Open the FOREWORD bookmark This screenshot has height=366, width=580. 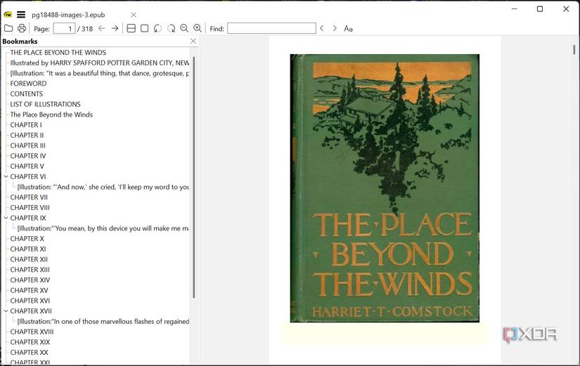[x=28, y=84]
